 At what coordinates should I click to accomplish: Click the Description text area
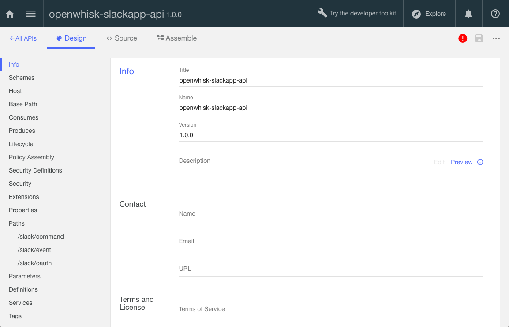[331, 174]
